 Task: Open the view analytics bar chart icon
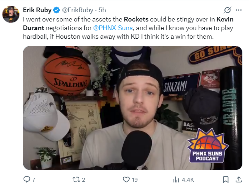(x=176, y=180)
